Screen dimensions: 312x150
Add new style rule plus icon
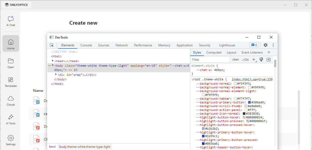pyautogui.click(x=254, y=59)
